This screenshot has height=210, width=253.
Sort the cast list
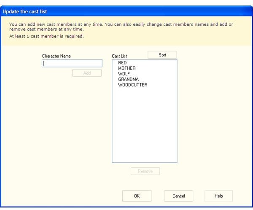click(x=162, y=55)
